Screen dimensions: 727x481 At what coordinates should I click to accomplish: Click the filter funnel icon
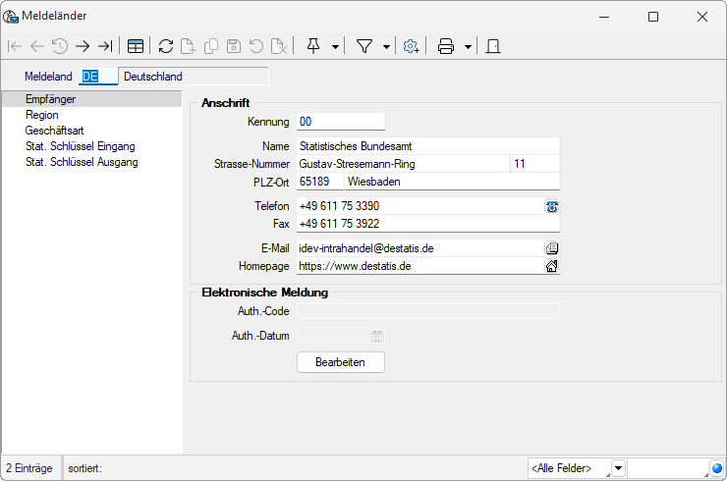(364, 46)
